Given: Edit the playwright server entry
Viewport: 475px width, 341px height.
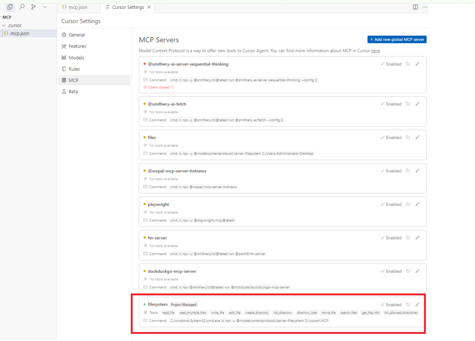Looking at the screenshot, I should click(417, 204).
